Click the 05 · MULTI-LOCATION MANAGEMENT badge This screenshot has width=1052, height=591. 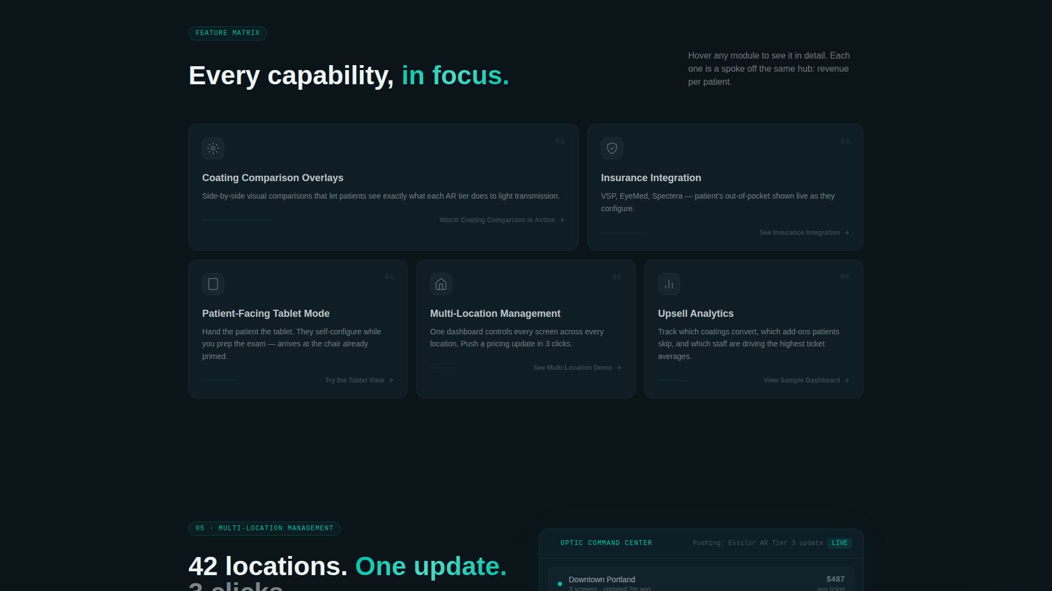point(265,529)
